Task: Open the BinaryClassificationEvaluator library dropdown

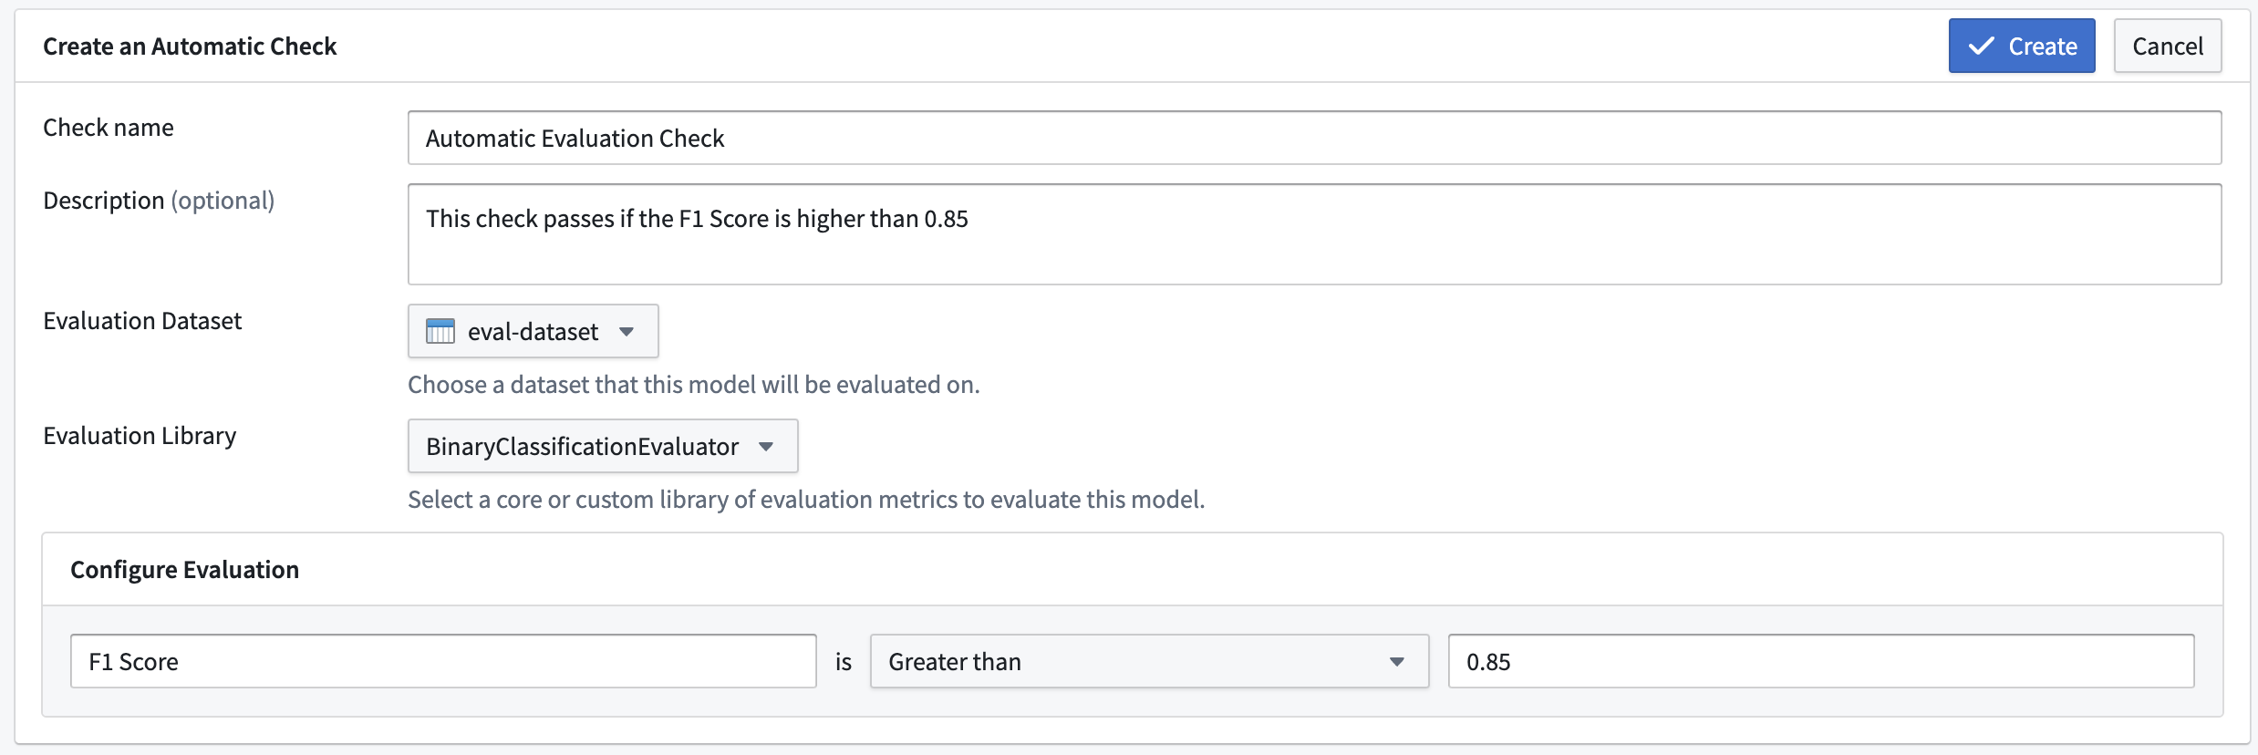Action: pyautogui.click(x=603, y=446)
